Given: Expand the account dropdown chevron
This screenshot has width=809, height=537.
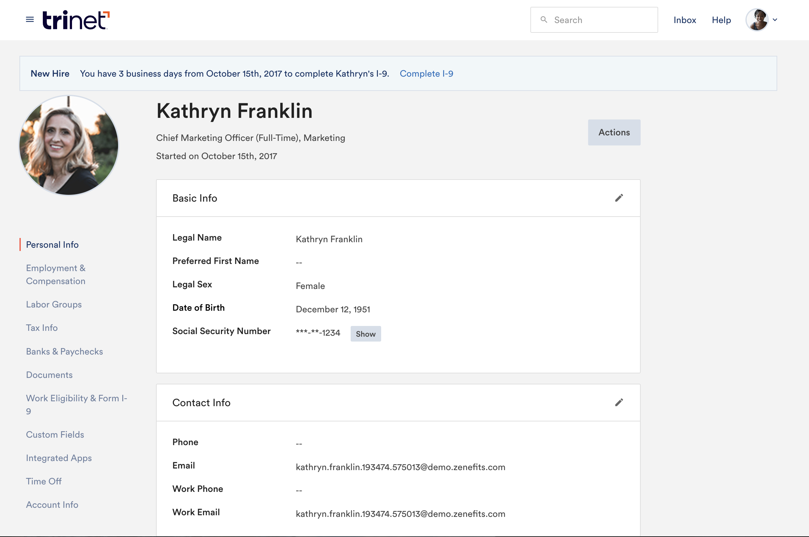Looking at the screenshot, I should click(x=775, y=20).
